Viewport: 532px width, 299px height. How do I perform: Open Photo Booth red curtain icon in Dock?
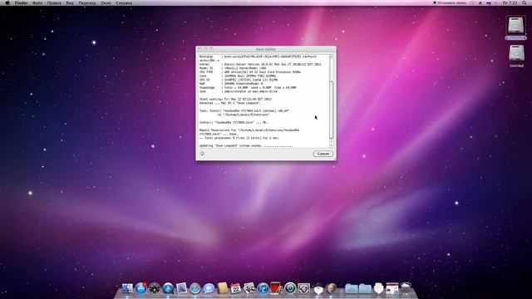(276, 288)
